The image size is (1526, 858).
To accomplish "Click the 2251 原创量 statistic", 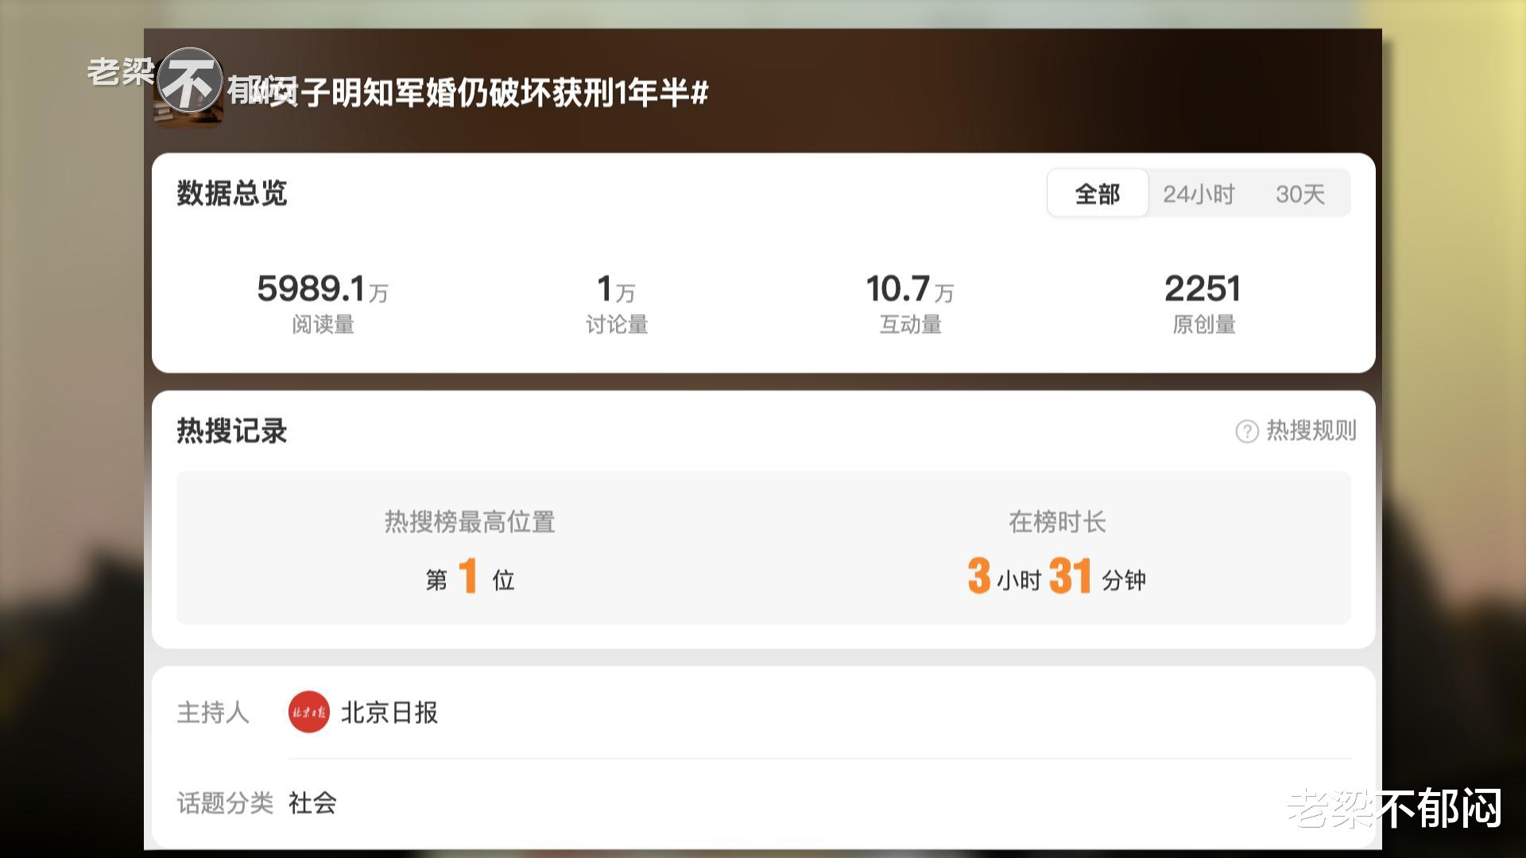I will coord(1203,303).
